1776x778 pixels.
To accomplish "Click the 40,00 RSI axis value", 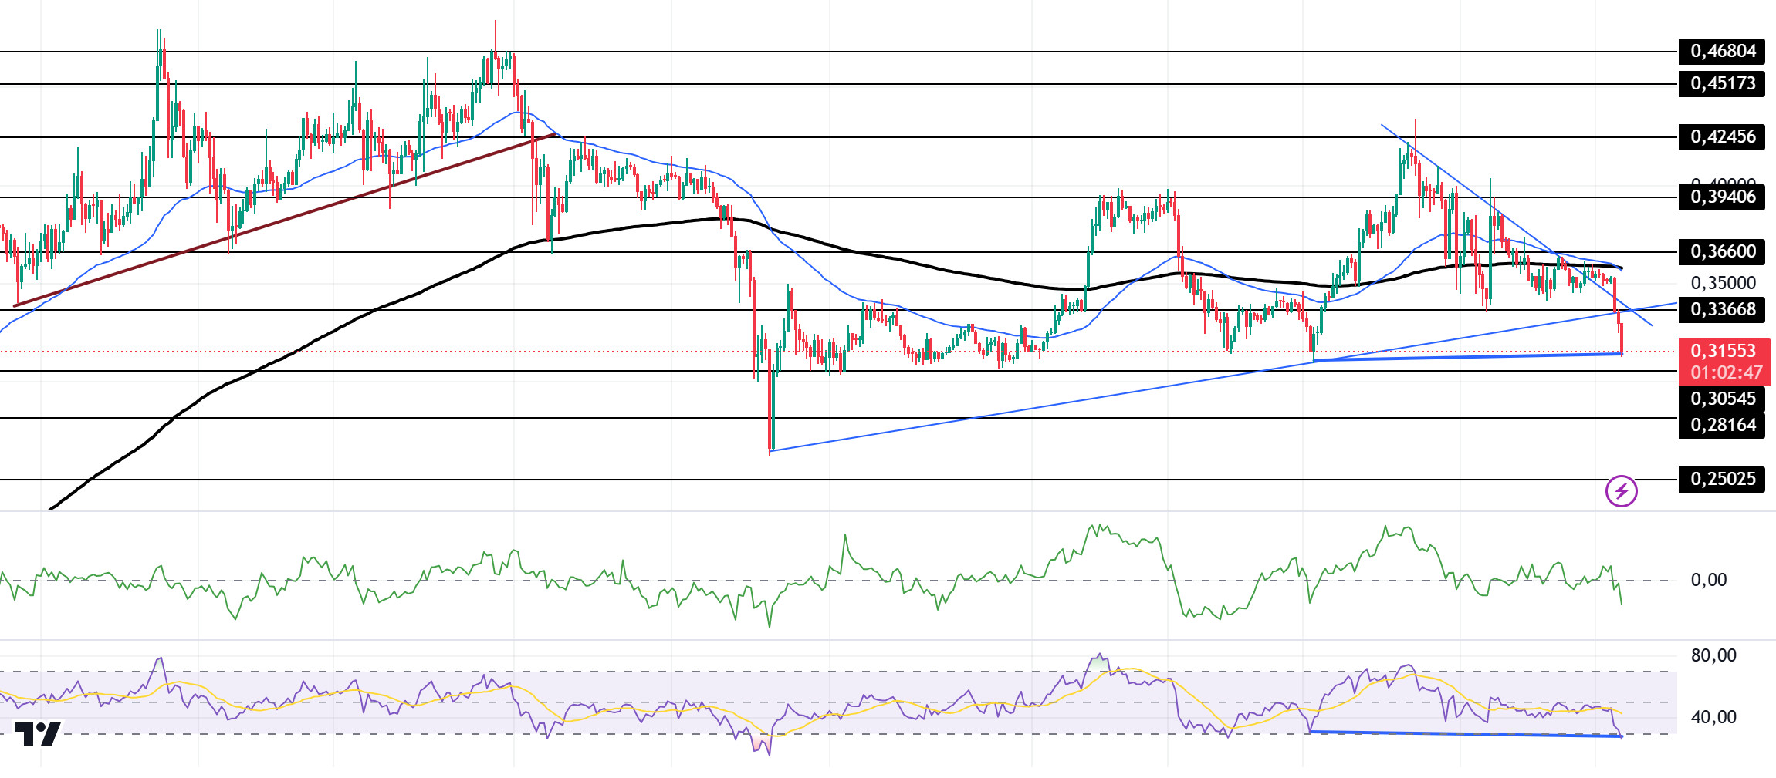I will click(1713, 717).
